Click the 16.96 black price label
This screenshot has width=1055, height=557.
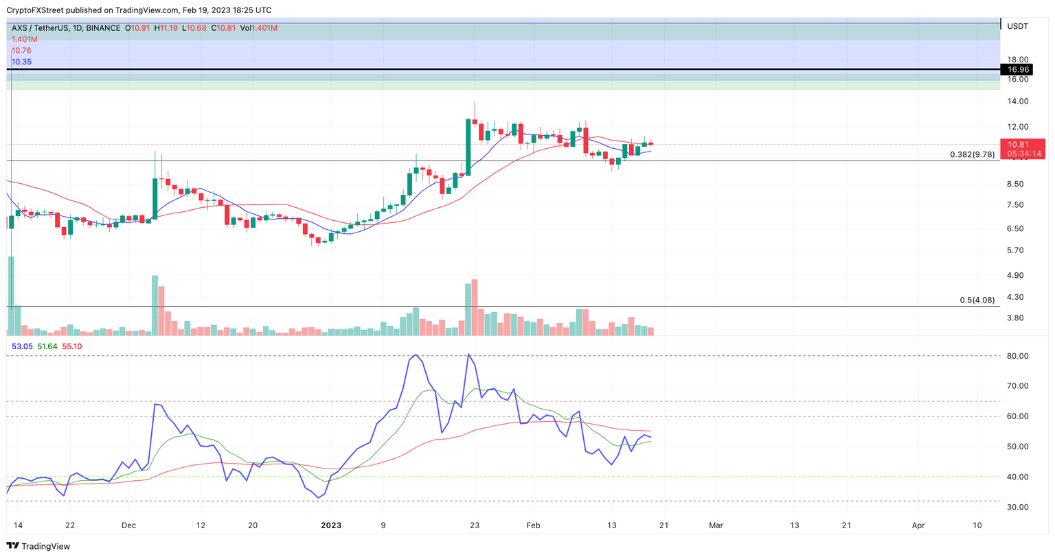click(1017, 70)
